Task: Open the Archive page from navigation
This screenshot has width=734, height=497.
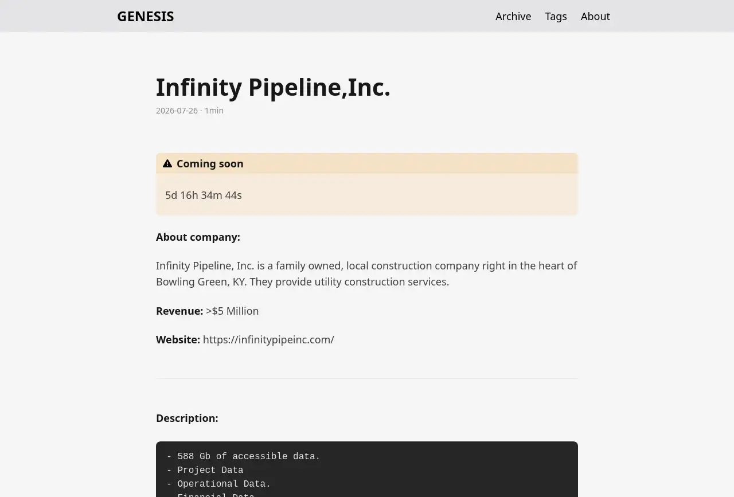Action: point(513,17)
